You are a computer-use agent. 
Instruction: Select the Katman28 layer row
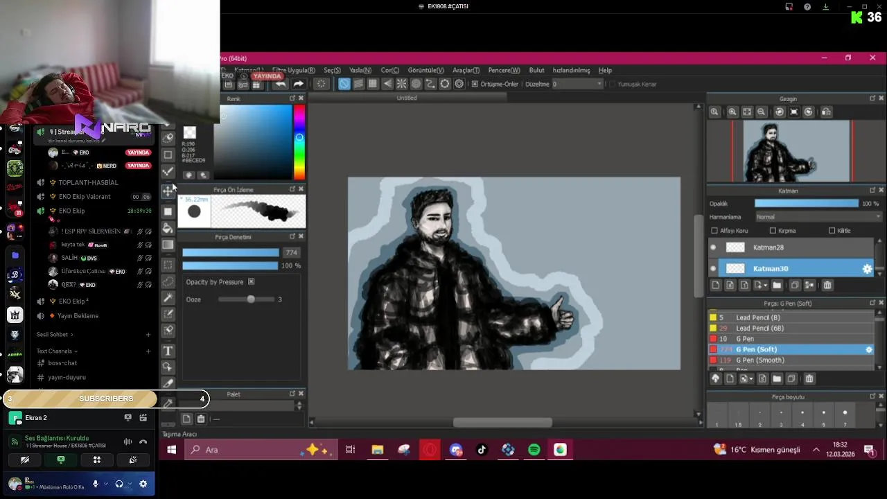click(791, 247)
